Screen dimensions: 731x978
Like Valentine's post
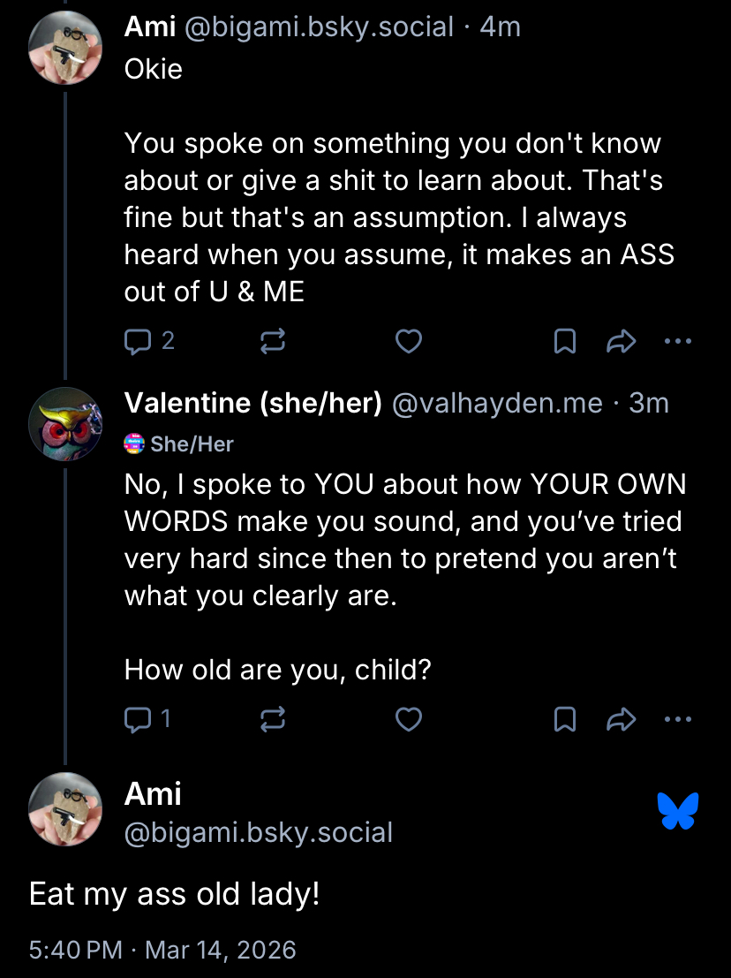coord(408,720)
